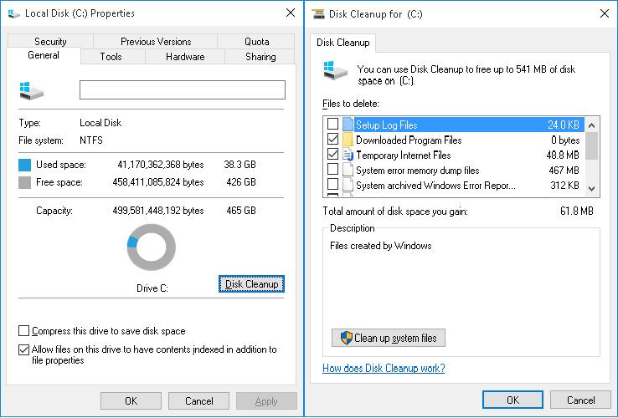Image resolution: width=618 pixels, height=418 pixels.
Task: Select System archived Windows Error Repor... text
Action: pos(435,185)
